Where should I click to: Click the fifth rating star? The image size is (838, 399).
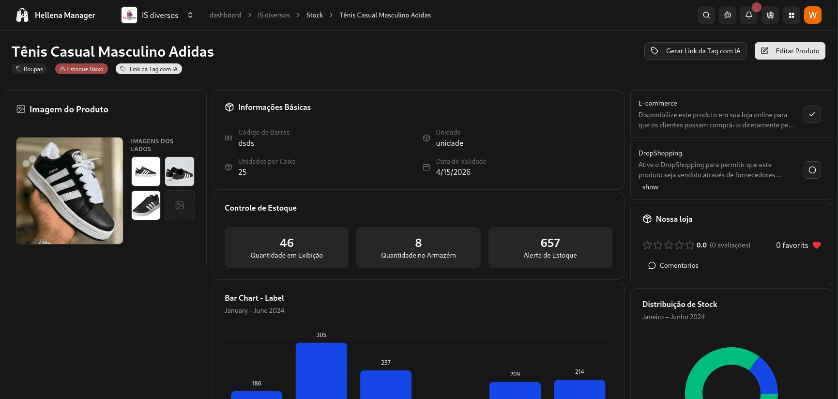coord(690,245)
